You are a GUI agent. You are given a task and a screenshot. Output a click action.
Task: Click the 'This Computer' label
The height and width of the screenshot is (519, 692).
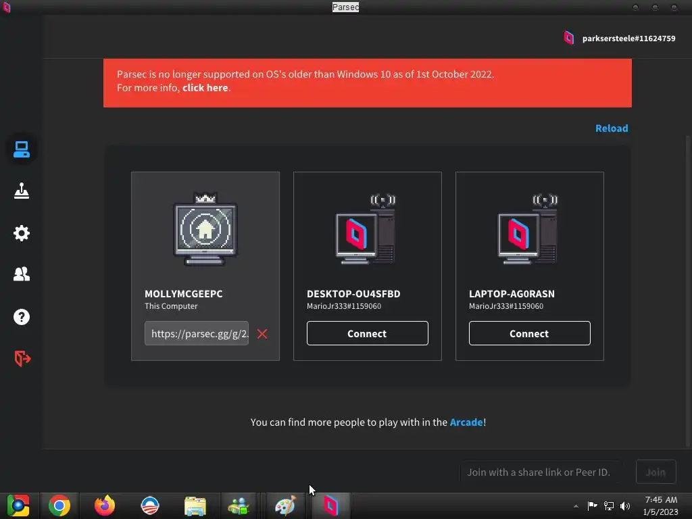[171, 306]
